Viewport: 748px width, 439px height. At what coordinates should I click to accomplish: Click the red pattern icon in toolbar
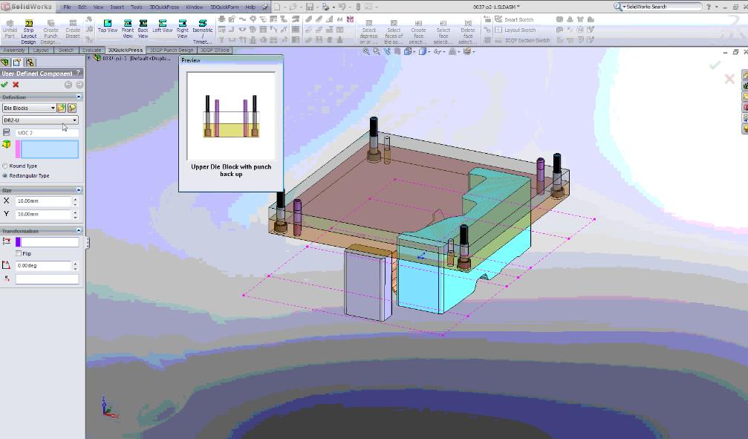tap(350, 19)
